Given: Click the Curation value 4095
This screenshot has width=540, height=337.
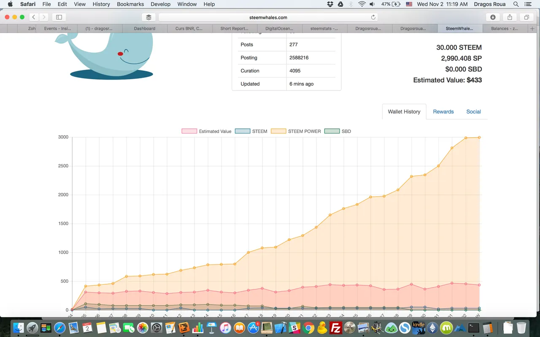Looking at the screenshot, I should click(x=295, y=71).
